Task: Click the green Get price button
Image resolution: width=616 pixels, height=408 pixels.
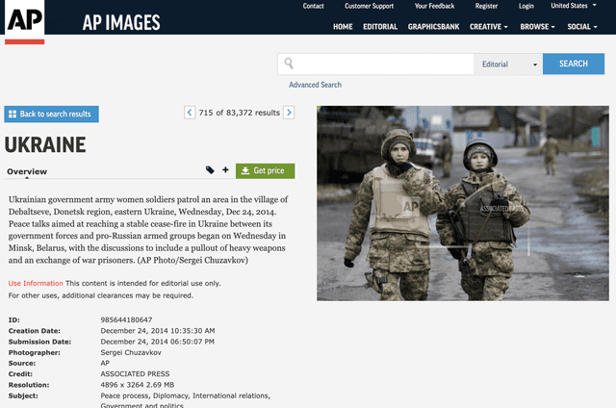Action: pyautogui.click(x=266, y=171)
